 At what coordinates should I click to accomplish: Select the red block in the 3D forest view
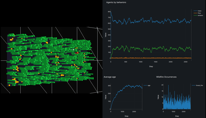77,53
